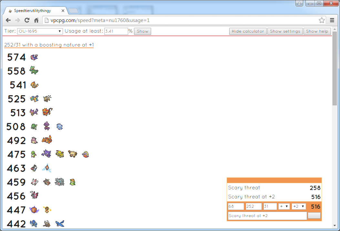
Task: Open the nature dropdown showing + in calculator
Action: tap(284, 206)
